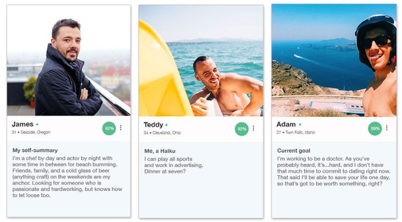Open Adam's helmet selfie photo

334,60
